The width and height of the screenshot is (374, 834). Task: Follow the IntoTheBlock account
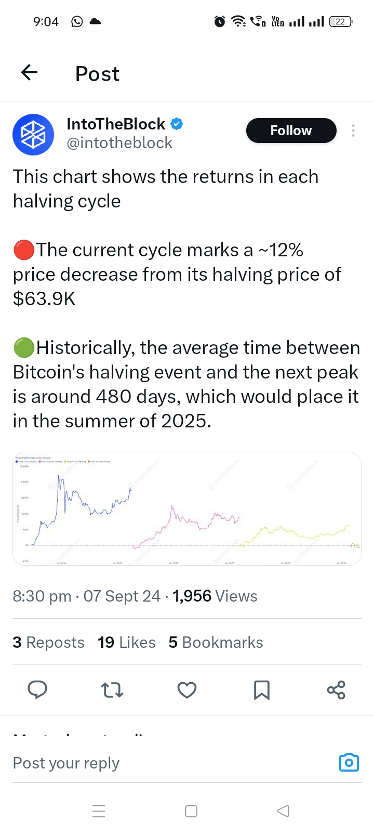[x=291, y=131]
